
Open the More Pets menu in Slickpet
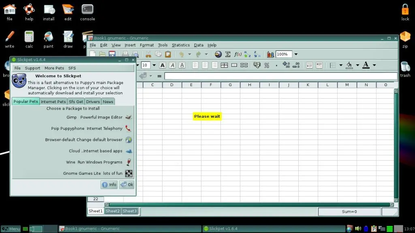[54, 68]
